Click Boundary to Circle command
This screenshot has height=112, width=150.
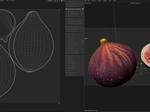pos(75,51)
